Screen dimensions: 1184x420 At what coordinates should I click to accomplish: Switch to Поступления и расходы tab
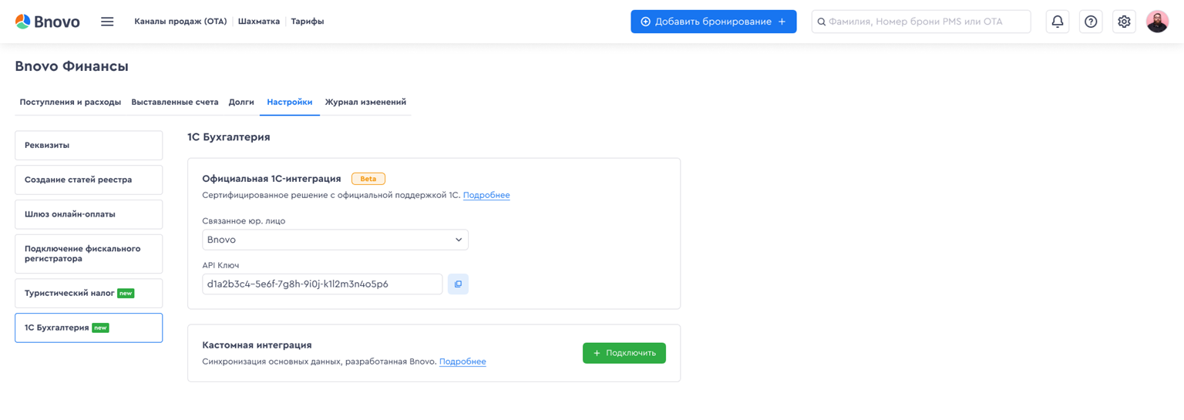(x=70, y=102)
